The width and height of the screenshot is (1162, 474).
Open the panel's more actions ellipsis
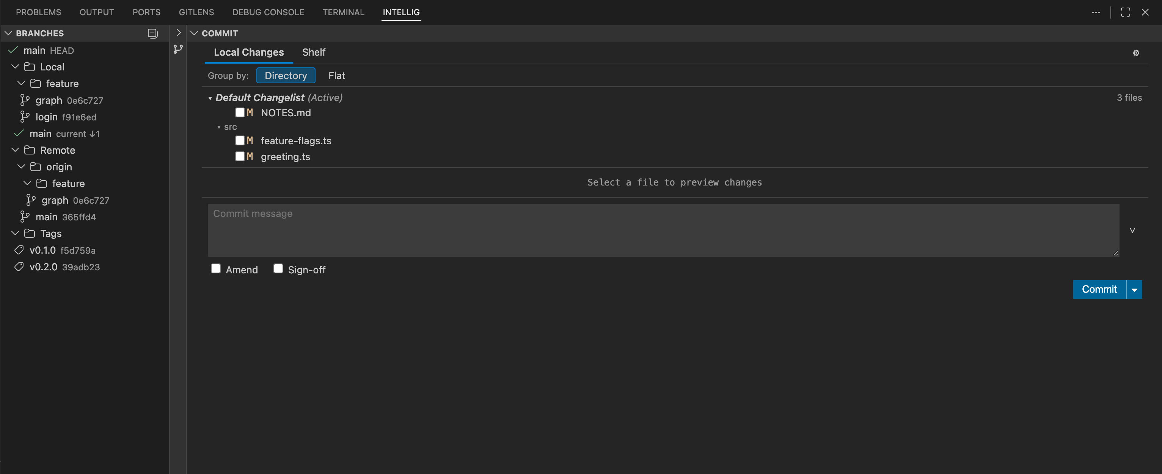point(1096,12)
